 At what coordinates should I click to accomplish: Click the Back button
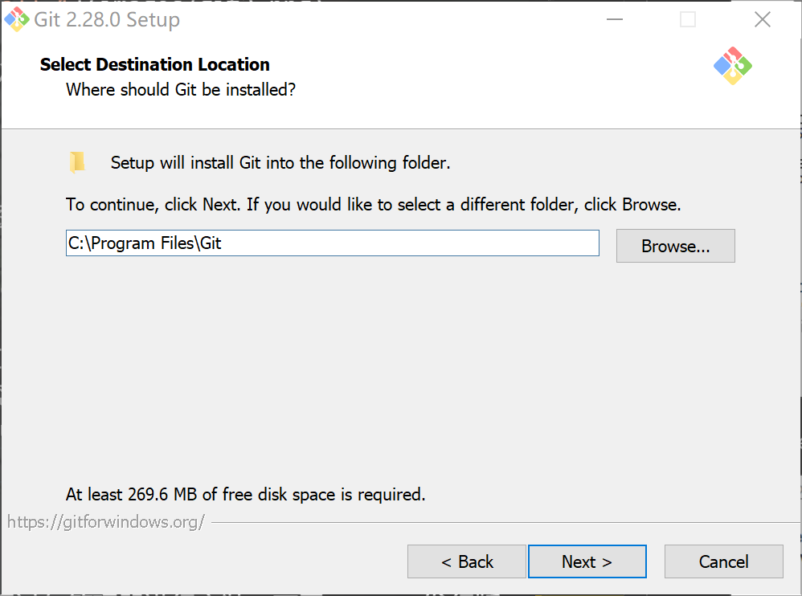(466, 561)
